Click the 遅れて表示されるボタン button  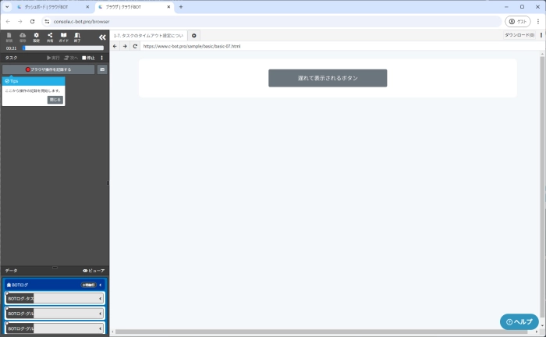tap(328, 78)
